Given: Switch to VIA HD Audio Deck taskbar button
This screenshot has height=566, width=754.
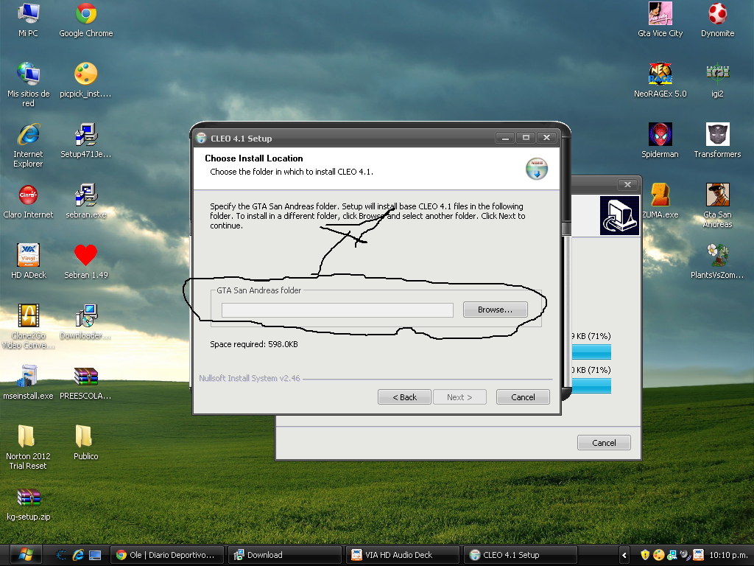Looking at the screenshot, I should (403, 555).
